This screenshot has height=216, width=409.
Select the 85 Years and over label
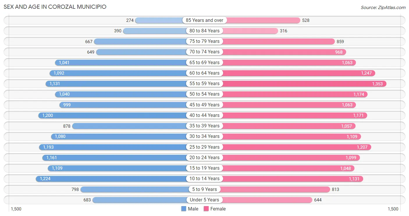point(204,20)
